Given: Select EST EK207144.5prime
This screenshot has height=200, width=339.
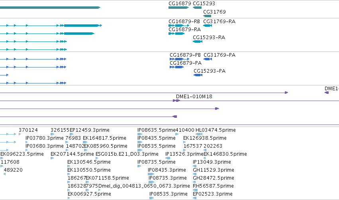Looking at the screenshot, I should [72, 154].
